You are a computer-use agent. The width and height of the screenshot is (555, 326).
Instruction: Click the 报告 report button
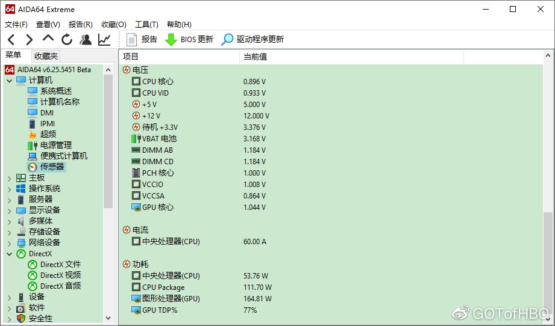[142, 40]
